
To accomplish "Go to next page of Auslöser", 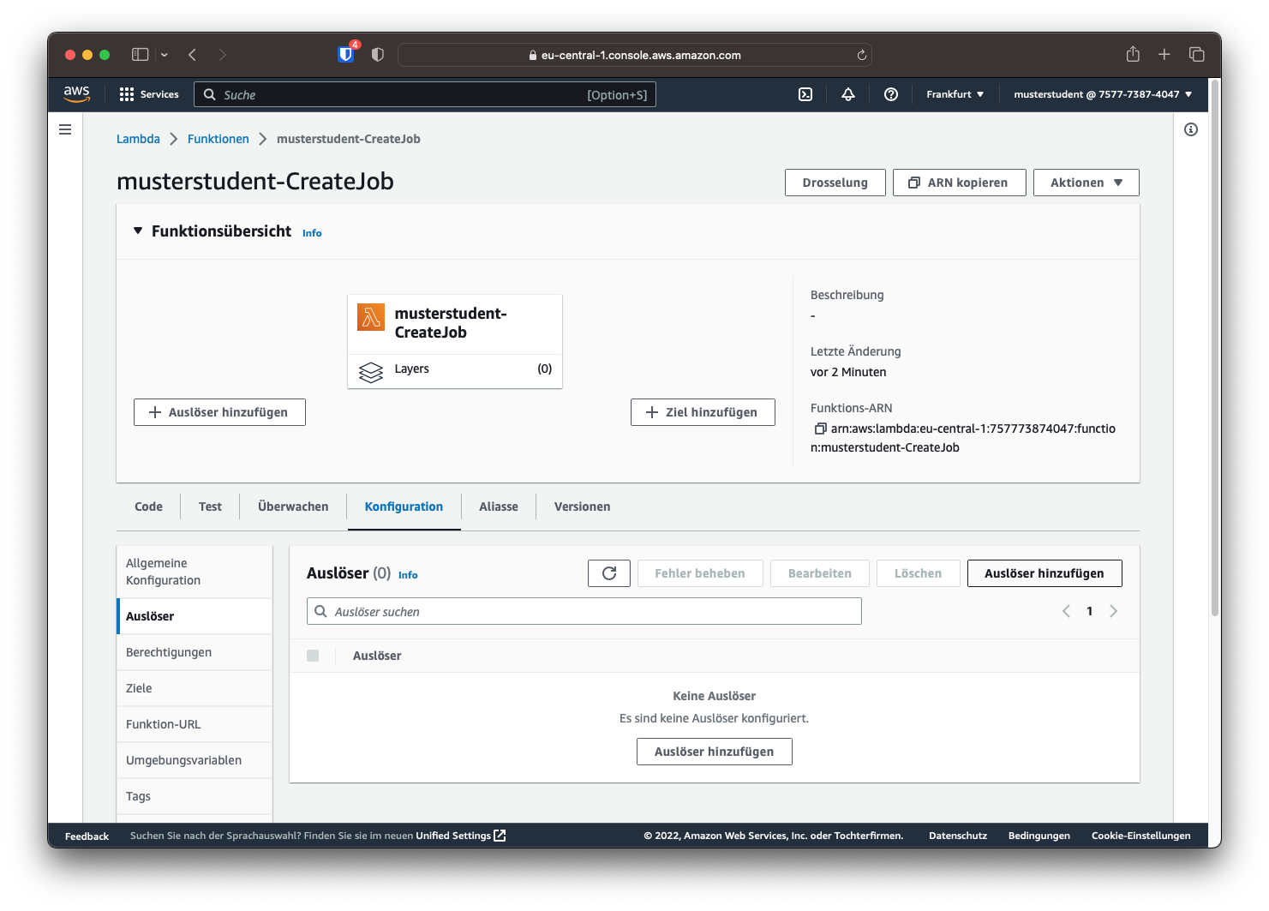I will pyautogui.click(x=1113, y=611).
